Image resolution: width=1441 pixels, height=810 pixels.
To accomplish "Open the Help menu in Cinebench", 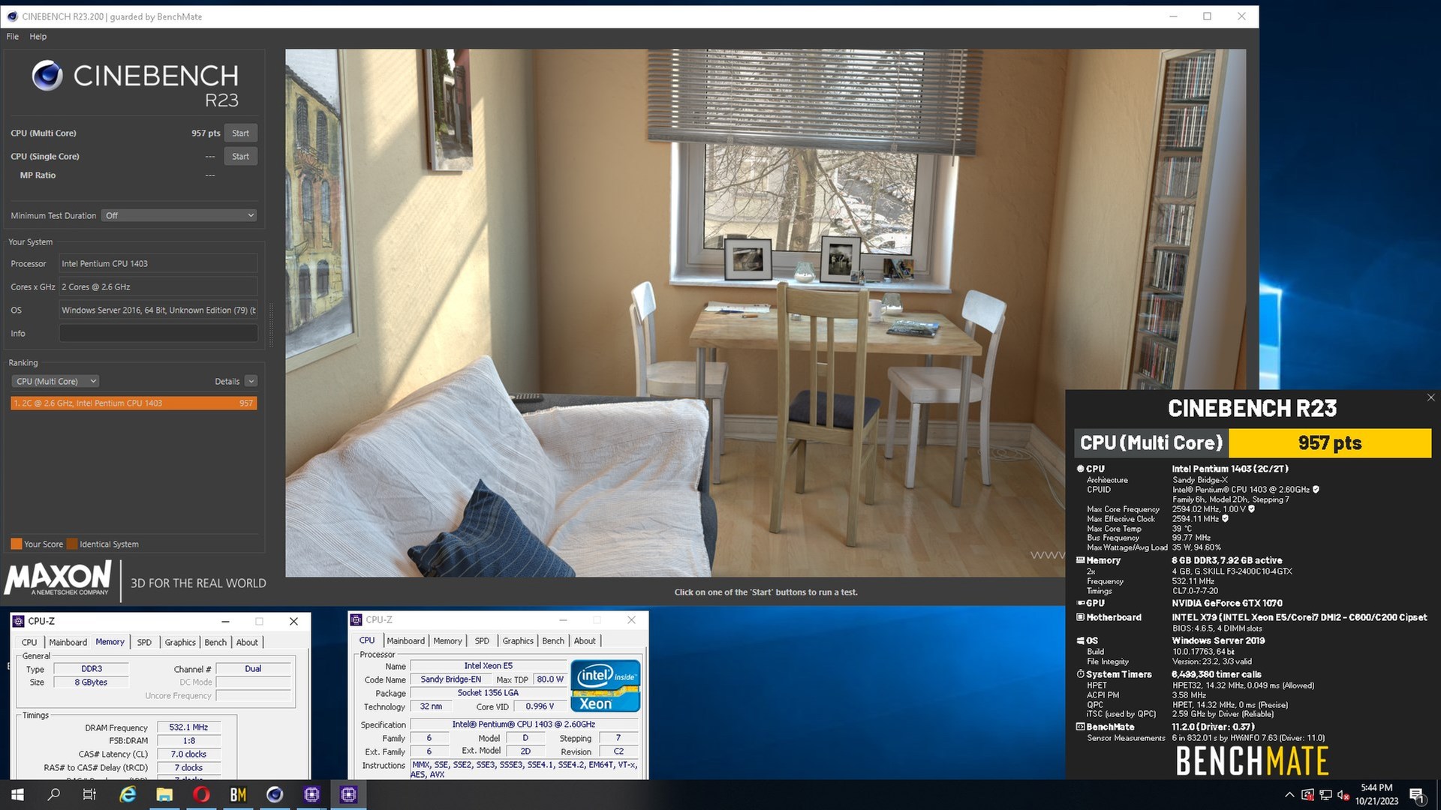I will pos(38,36).
